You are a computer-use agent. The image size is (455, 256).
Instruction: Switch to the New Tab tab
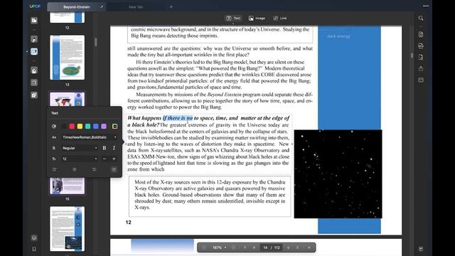click(136, 6)
